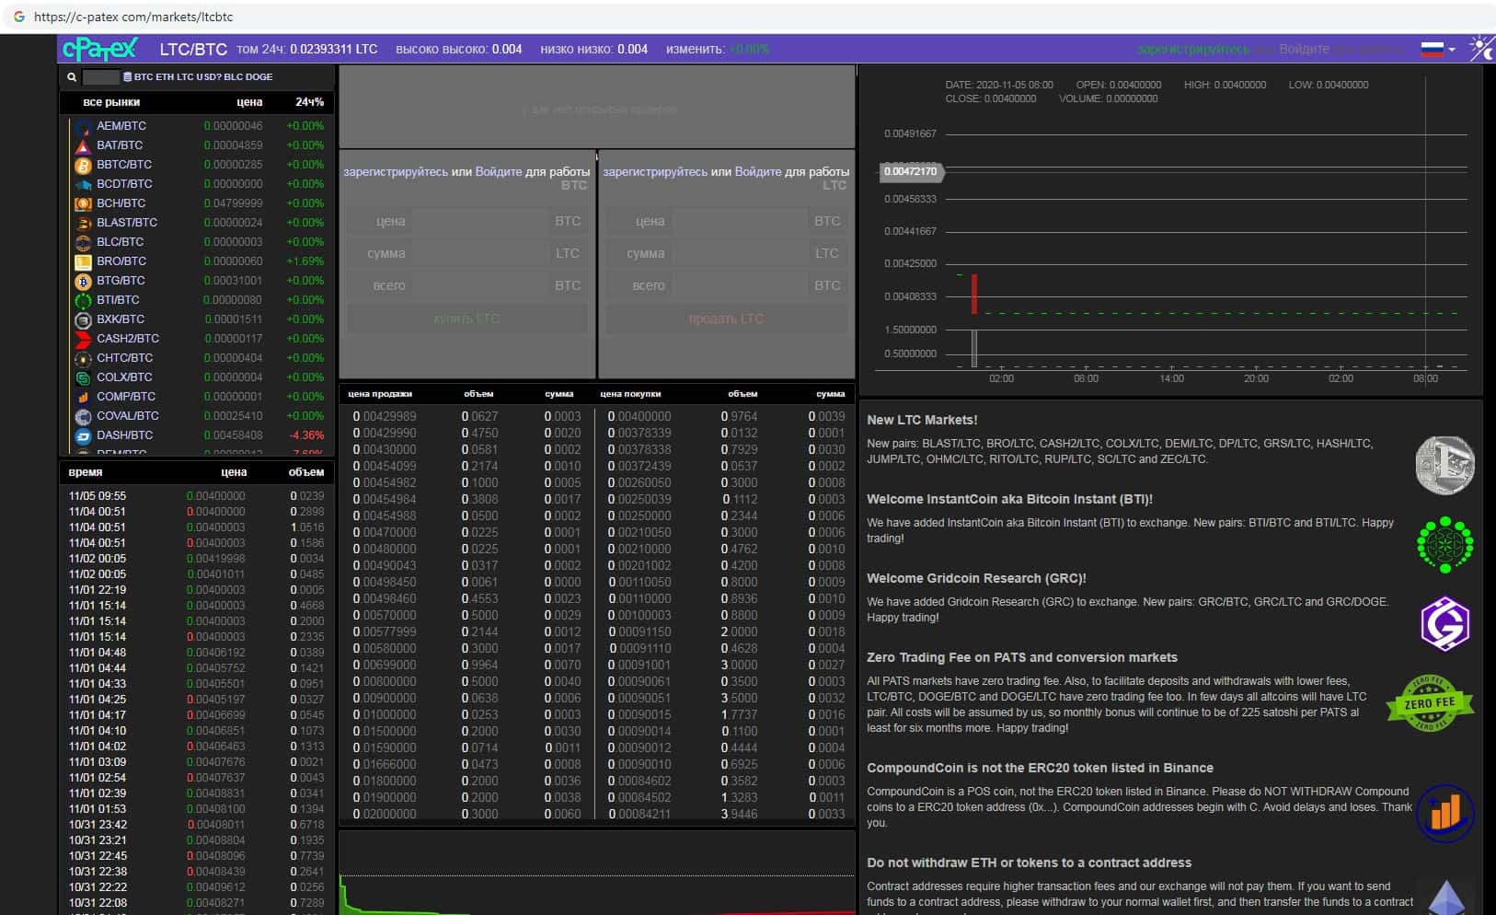1496x915 pixels.
Task: Click the BCH/BTC coin icon
Action: pos(83,204)
